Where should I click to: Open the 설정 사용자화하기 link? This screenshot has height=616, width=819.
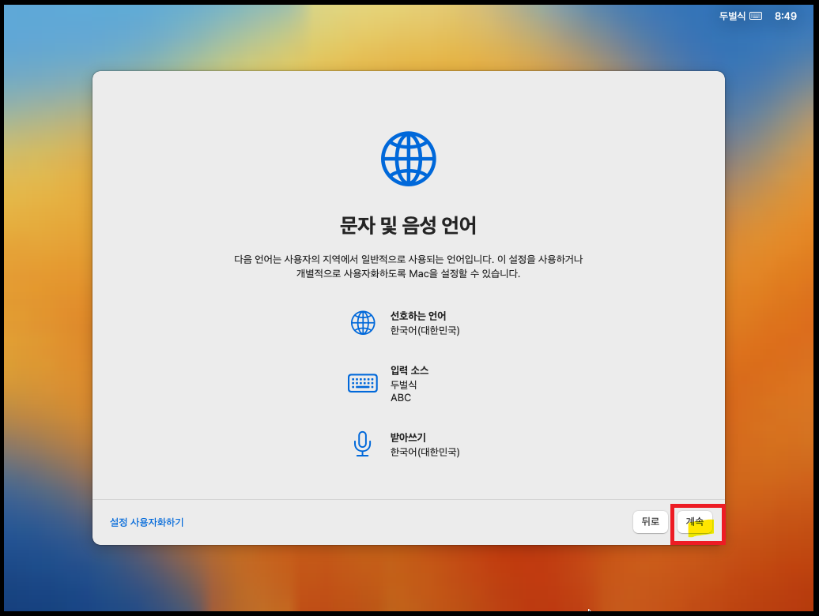pos(147,522)
